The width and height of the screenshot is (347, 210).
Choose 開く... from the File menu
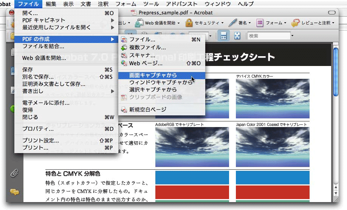click(66, 13)
